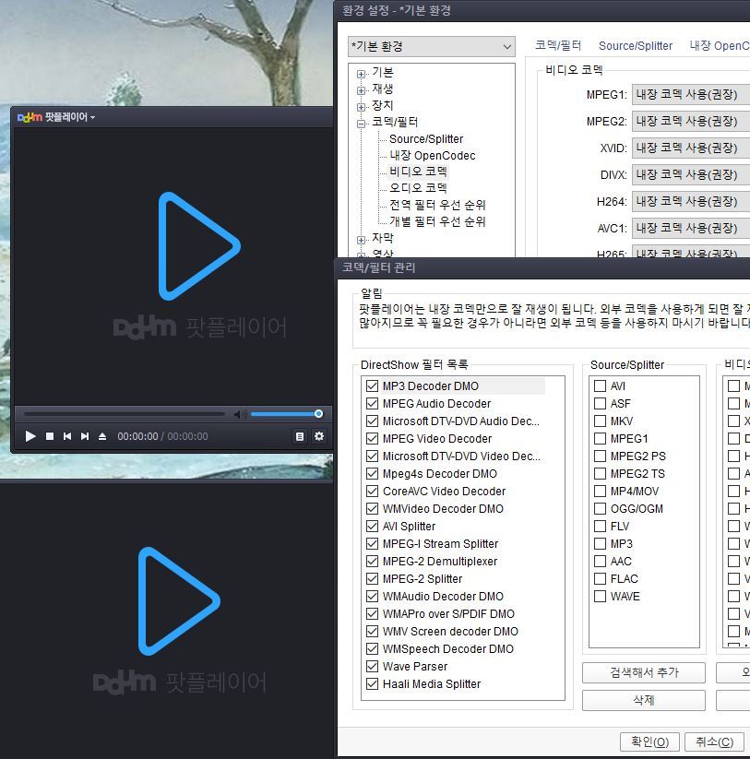Viewport: 750px width, 759px height.
Task: Adjust the blue volume slider
Action: [x=286, y=414]
